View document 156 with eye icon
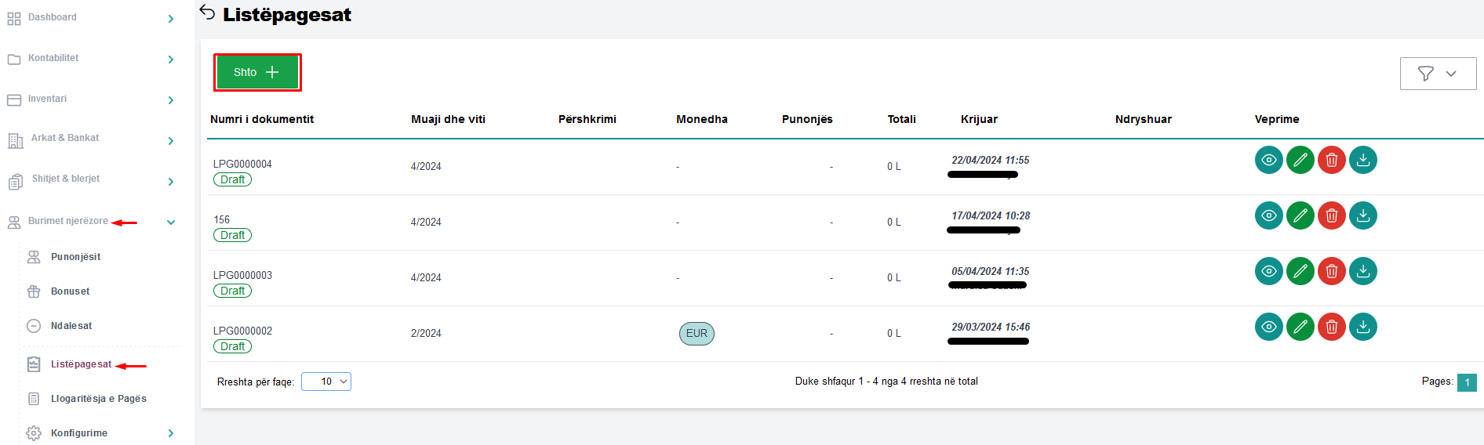This screenshot has height=445, width=1484. [x=1268, y=215]
